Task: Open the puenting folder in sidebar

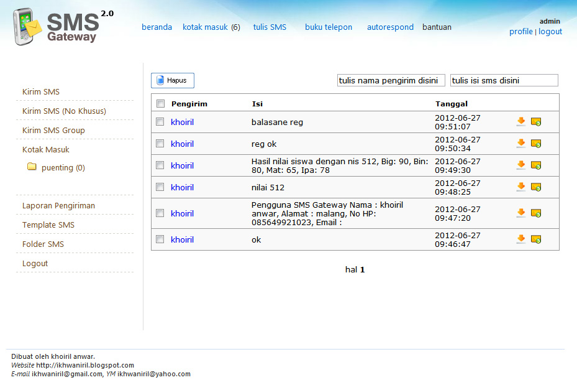Action: pyautogui.click(x=63, y=167)
